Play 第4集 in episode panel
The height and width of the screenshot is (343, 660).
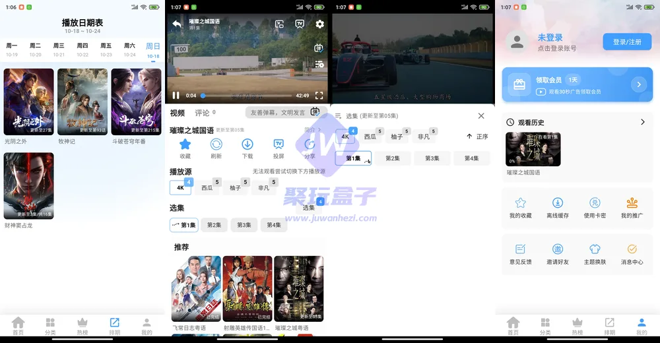471,158
